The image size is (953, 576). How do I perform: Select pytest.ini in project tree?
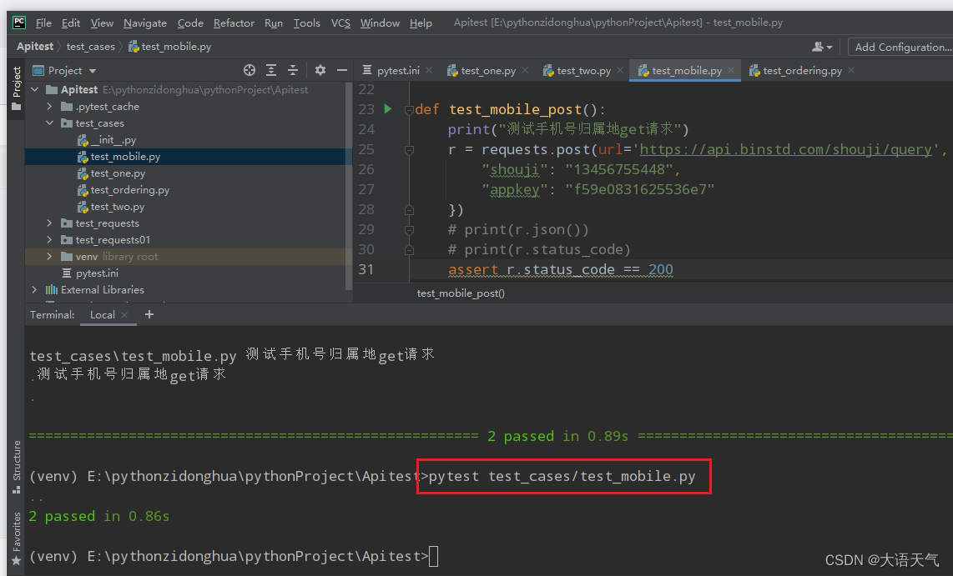point(97,273)
